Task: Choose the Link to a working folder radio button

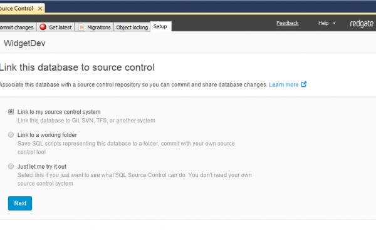Action: [x=11, y=135]
